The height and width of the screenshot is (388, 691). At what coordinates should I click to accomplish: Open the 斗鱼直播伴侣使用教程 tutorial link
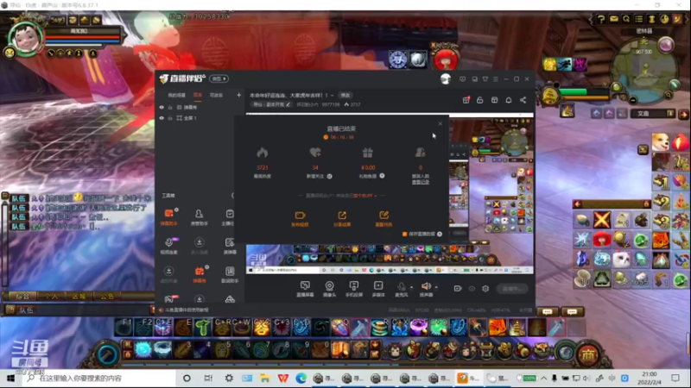[187, 310]
